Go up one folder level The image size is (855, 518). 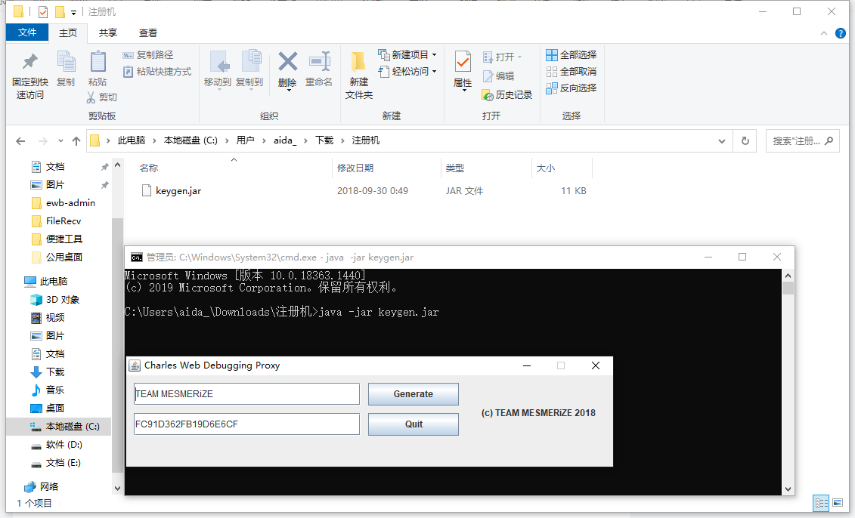click(x=76, y=141)
